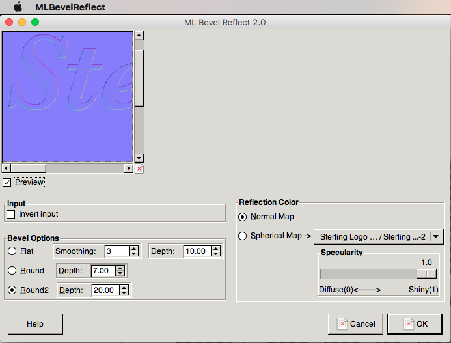The image size is (451, 343).
Task: Click the preview vertical scrollbar down arrow
Action: pos(139,158)
